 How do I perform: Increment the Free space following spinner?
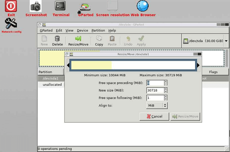tap(166, 96)
